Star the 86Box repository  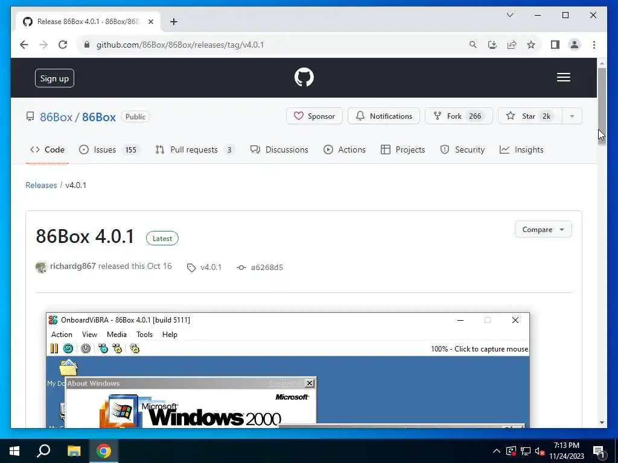pyautogui.click(x=530, y=116)
